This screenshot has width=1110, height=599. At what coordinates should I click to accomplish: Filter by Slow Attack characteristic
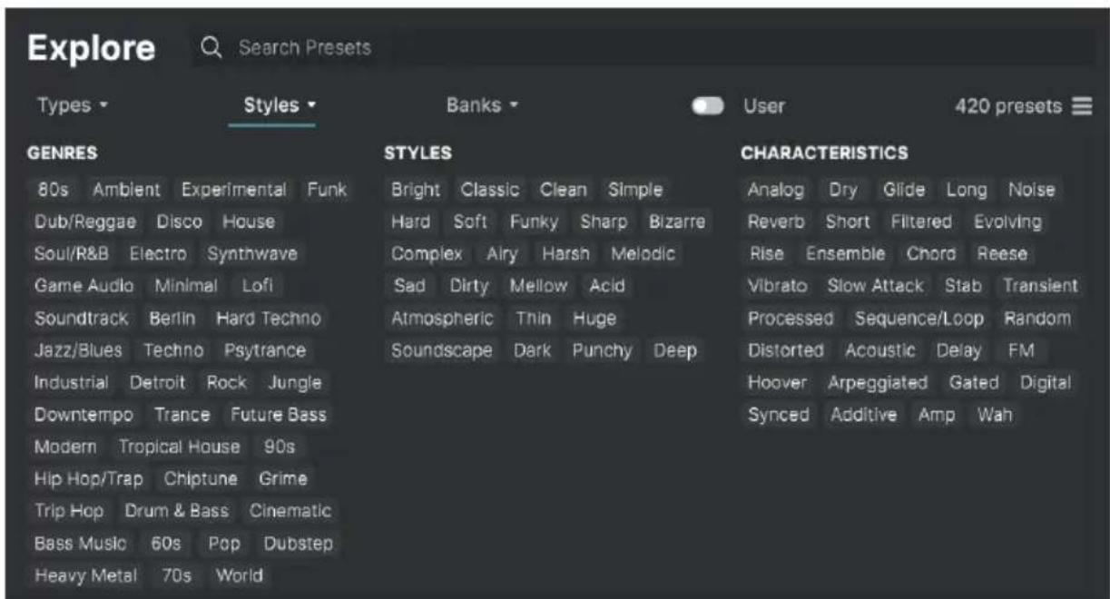click(875, 286)
